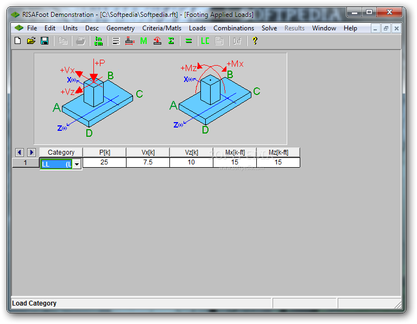Save the file with floppy disk icon
The image size is (417, 324).
coord(45,41)
